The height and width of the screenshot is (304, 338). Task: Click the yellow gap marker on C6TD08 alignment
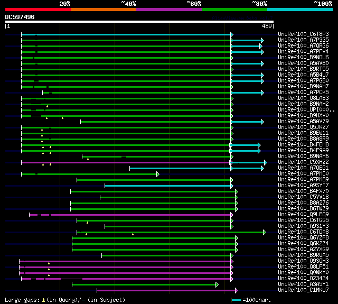click(133, 234)
